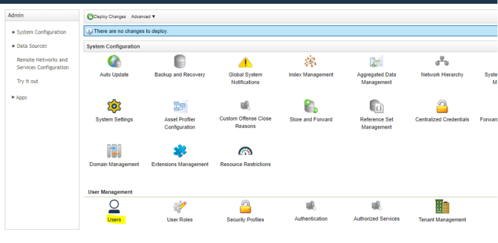Click the Authorized Services label

[377, 219]
